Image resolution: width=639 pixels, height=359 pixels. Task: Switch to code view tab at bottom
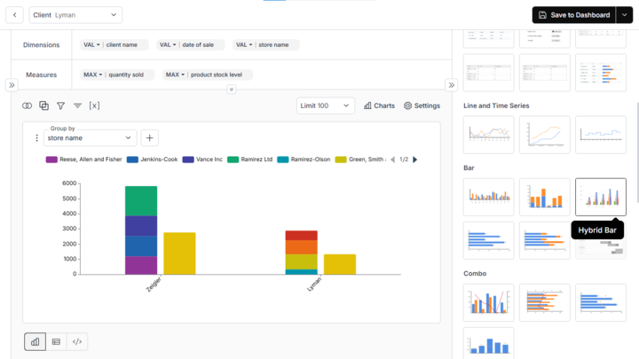[x=77, y=341]
